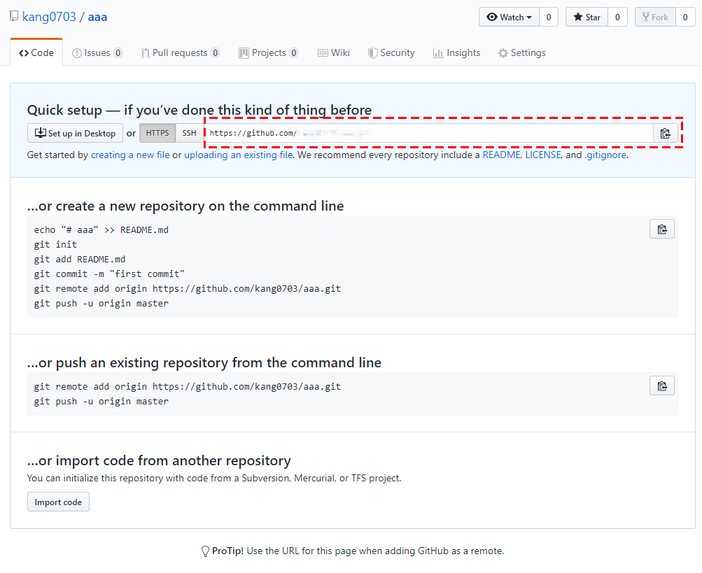Click the 'echo "# aaa" >> README.md' line

coord(101,229)
